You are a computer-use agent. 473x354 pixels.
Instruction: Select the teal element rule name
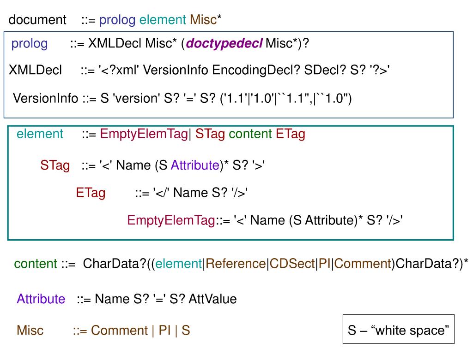point(40,134)
